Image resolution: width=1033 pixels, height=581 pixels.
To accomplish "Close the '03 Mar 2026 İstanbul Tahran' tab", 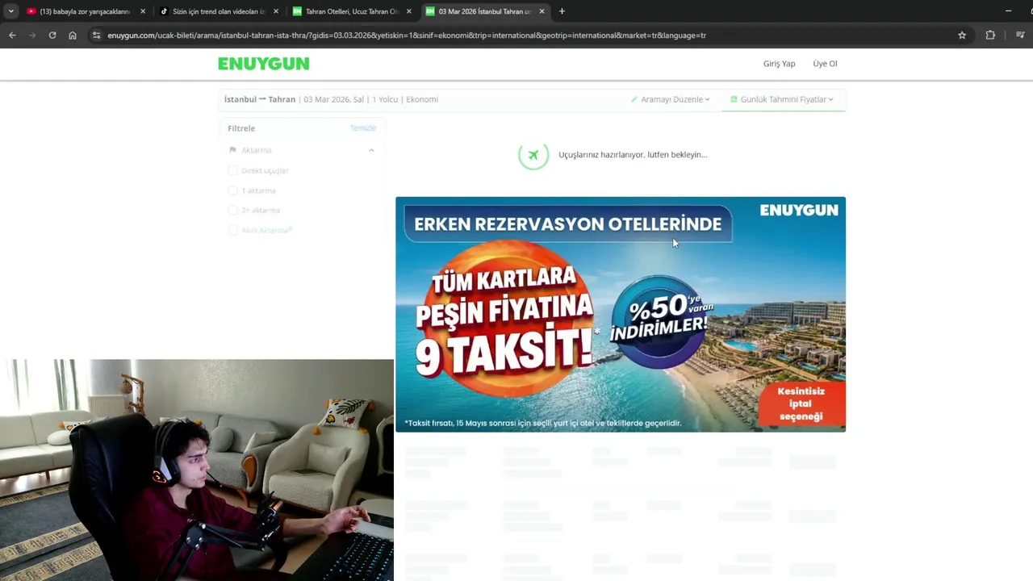I will [x=542, y=11].
